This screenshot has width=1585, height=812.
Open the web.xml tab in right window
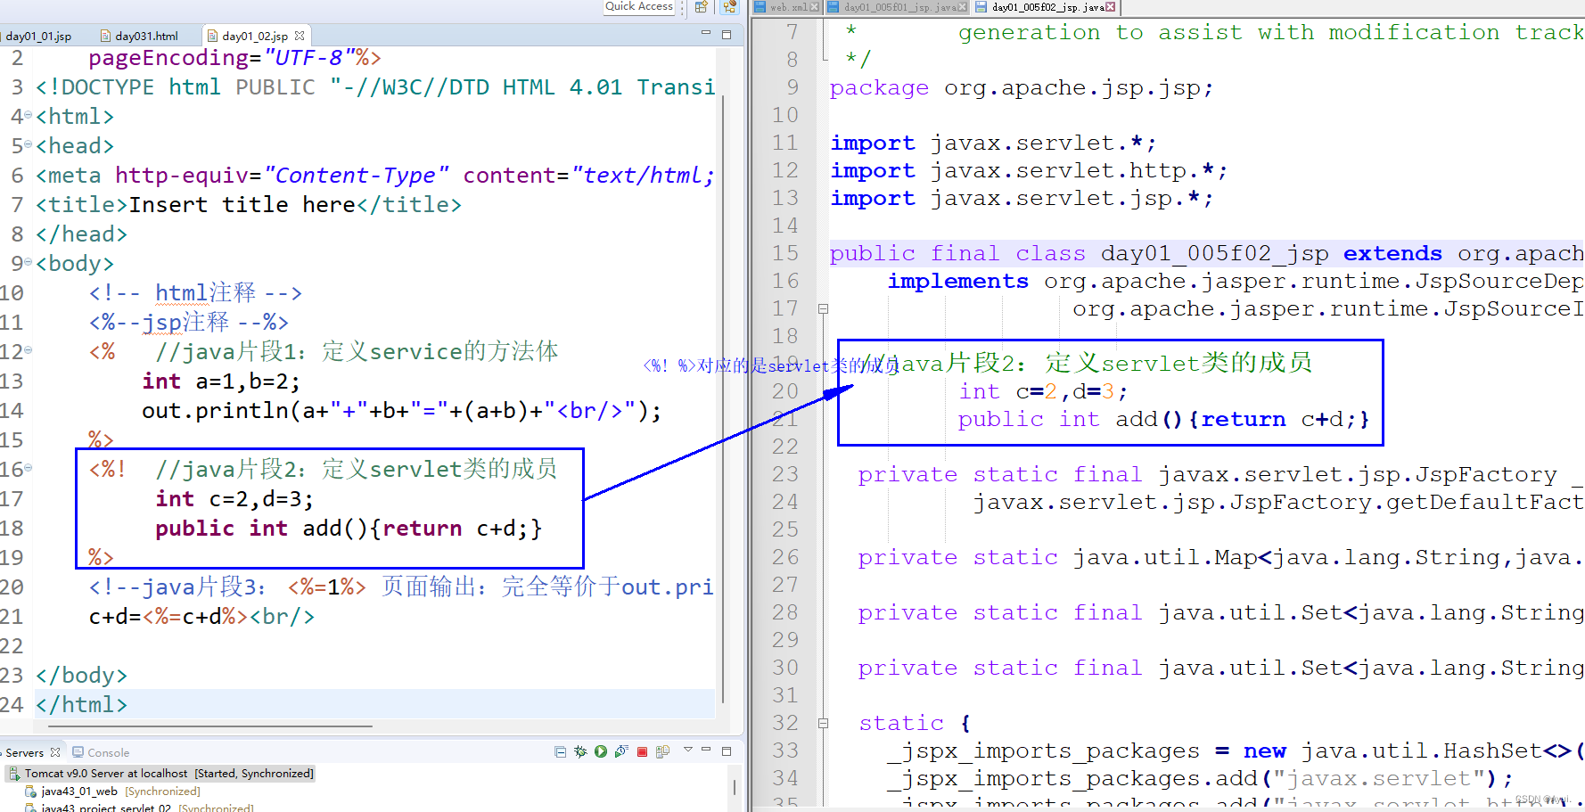pyautogui.click(x=786, y=7)
